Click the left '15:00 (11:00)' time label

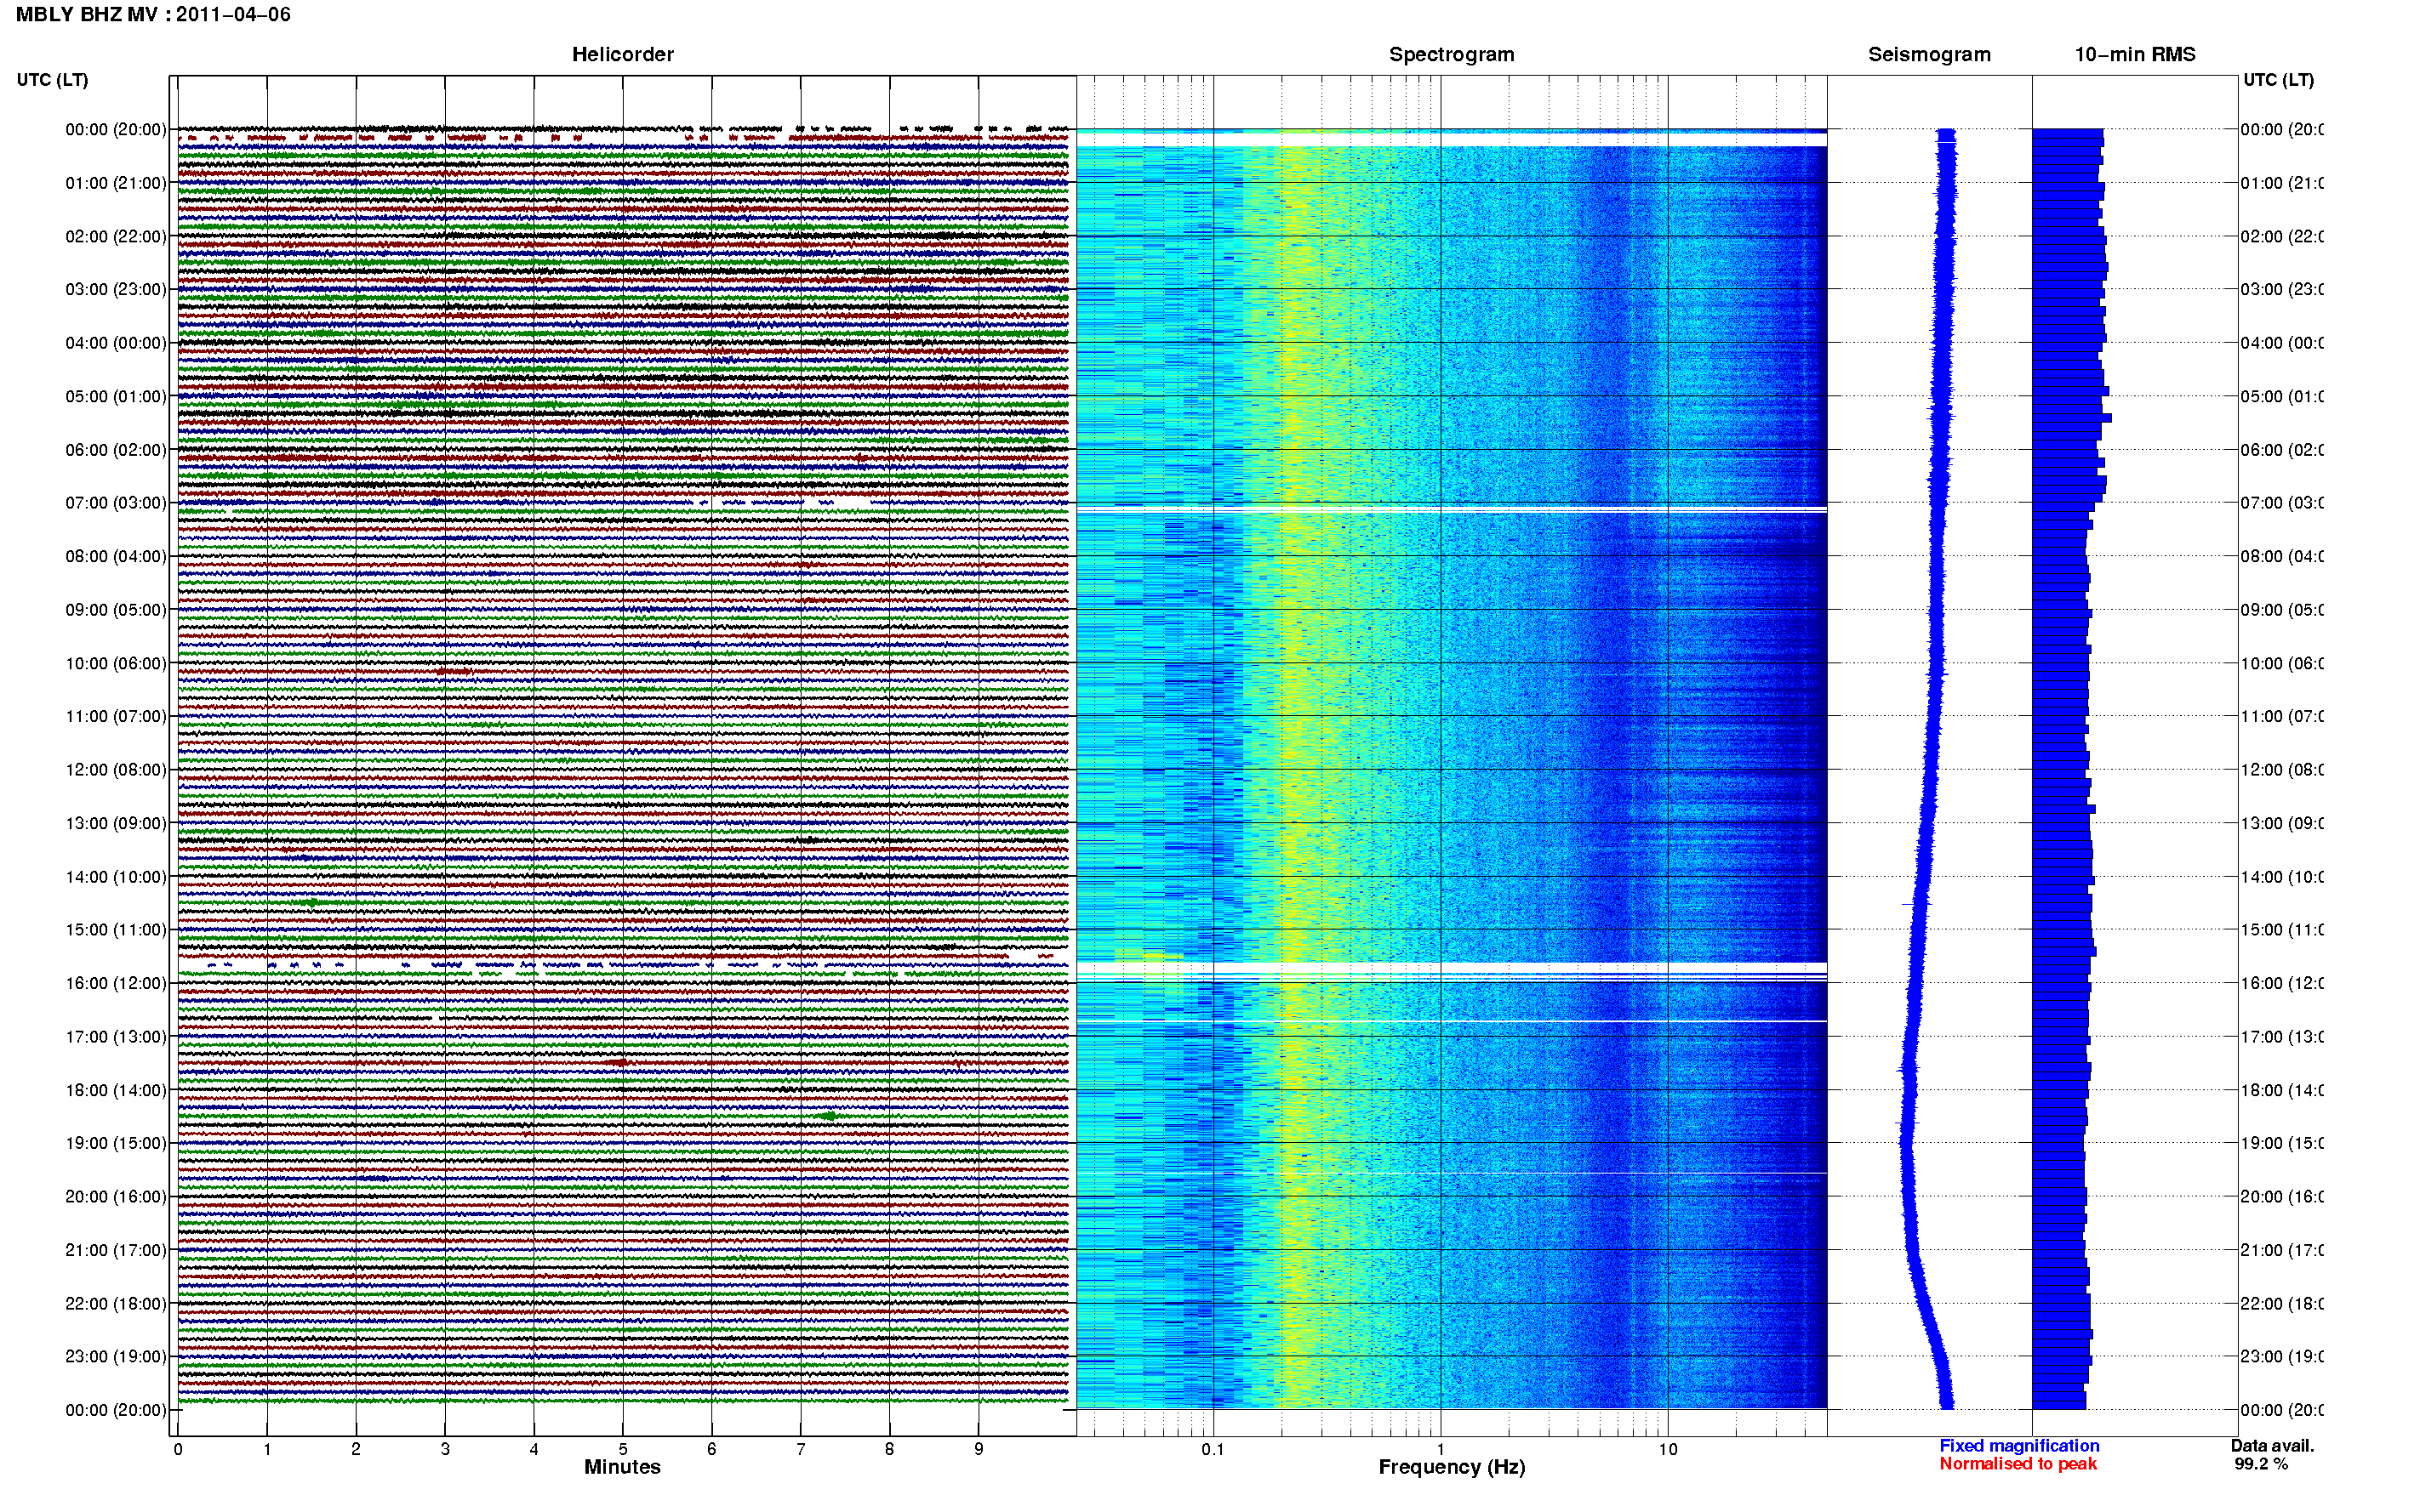(116, 930)
